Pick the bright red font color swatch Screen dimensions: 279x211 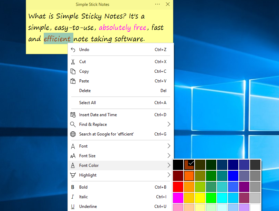tap(178, 187)
